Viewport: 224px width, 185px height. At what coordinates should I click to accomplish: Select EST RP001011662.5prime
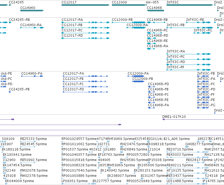[79, 144]
